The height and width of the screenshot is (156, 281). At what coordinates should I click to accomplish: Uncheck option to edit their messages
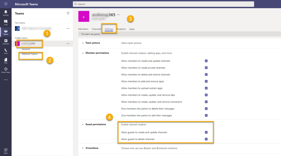(x=206, y=115)
